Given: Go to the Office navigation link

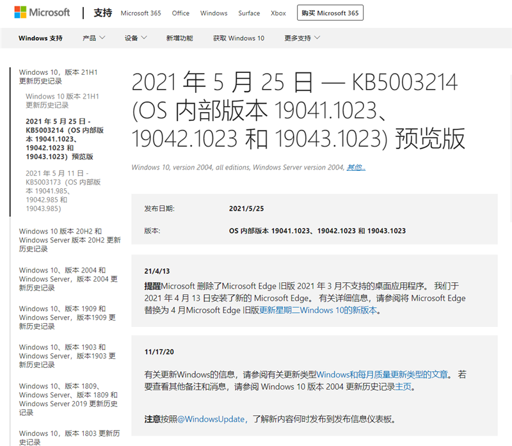Looking at the screenshot, I should point(180,13).
